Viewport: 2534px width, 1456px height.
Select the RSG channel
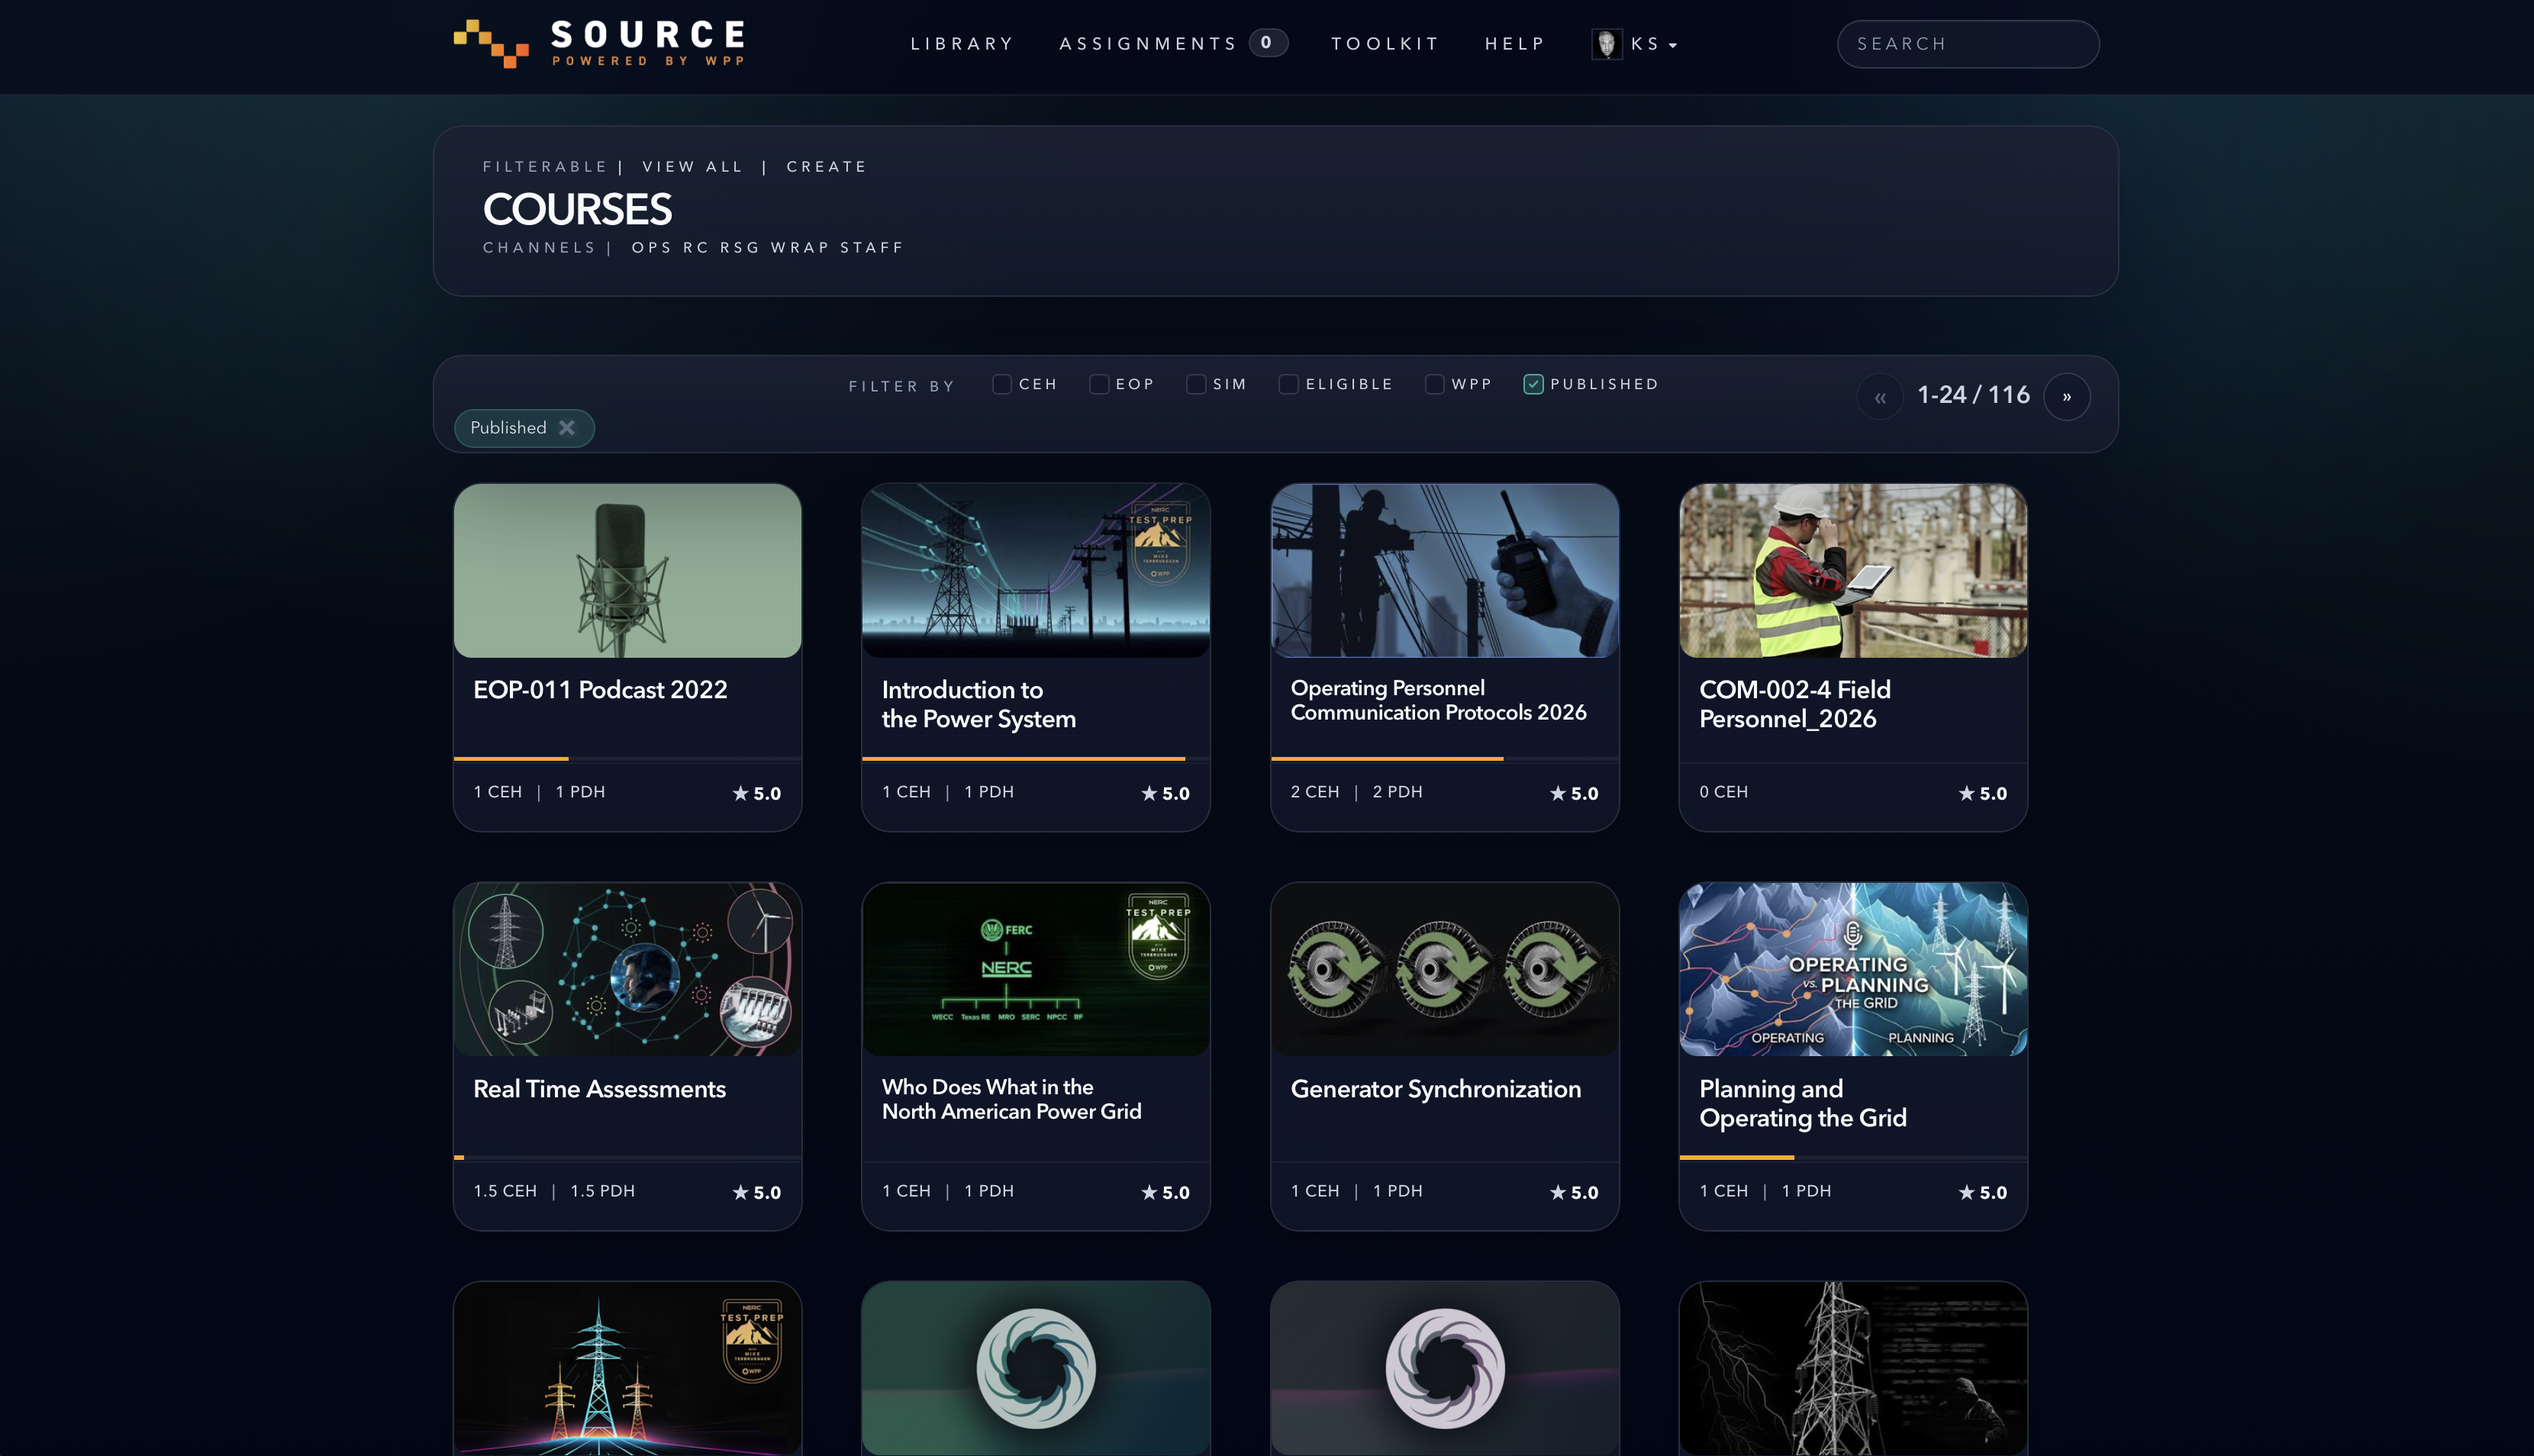click(740, 248)
